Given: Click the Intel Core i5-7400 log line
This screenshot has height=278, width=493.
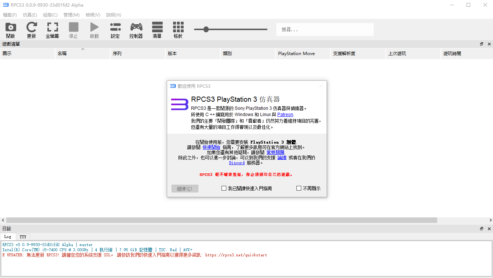Looking at the screenshot, I should click(97, 250).
